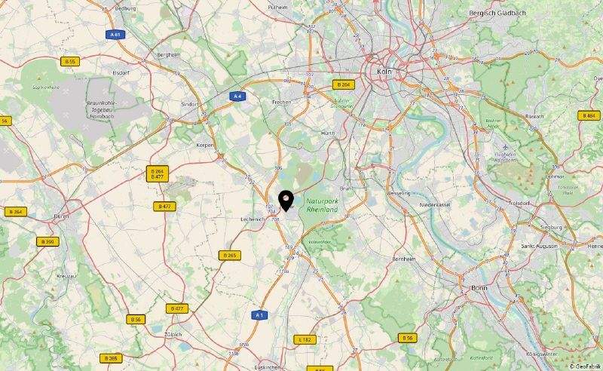Click the B 55 road sign
The image size is (603, 371).
tap(70, 61)
